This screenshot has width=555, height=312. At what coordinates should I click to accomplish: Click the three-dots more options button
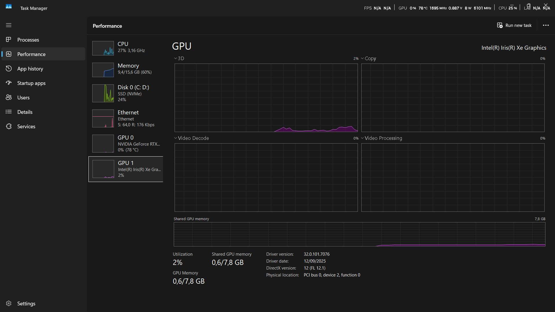tap(545, 25)
